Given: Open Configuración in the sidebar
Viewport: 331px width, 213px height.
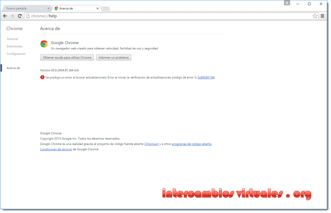Looking at the screenshot, I should tap(16, 54).
